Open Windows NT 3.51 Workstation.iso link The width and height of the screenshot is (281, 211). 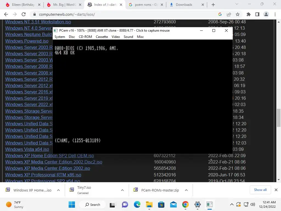(x=38, y=22)
